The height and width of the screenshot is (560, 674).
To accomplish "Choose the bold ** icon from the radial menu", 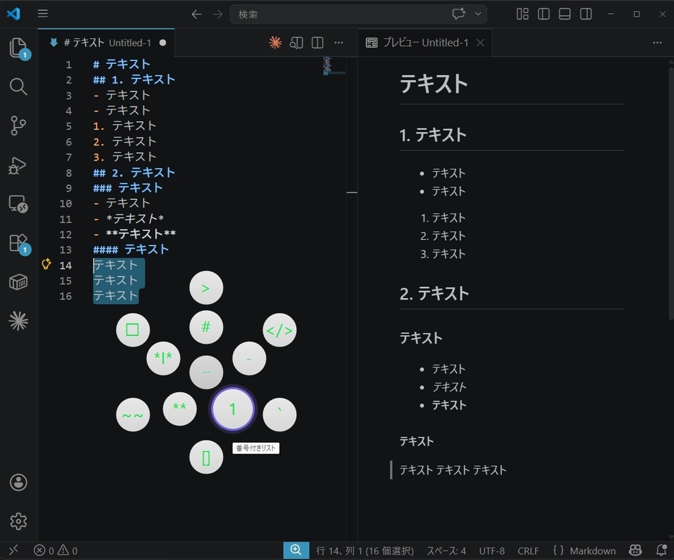I will (180, 409).
